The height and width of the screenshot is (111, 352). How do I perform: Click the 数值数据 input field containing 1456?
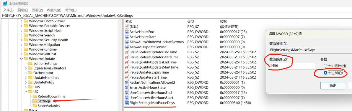point(292,66)
